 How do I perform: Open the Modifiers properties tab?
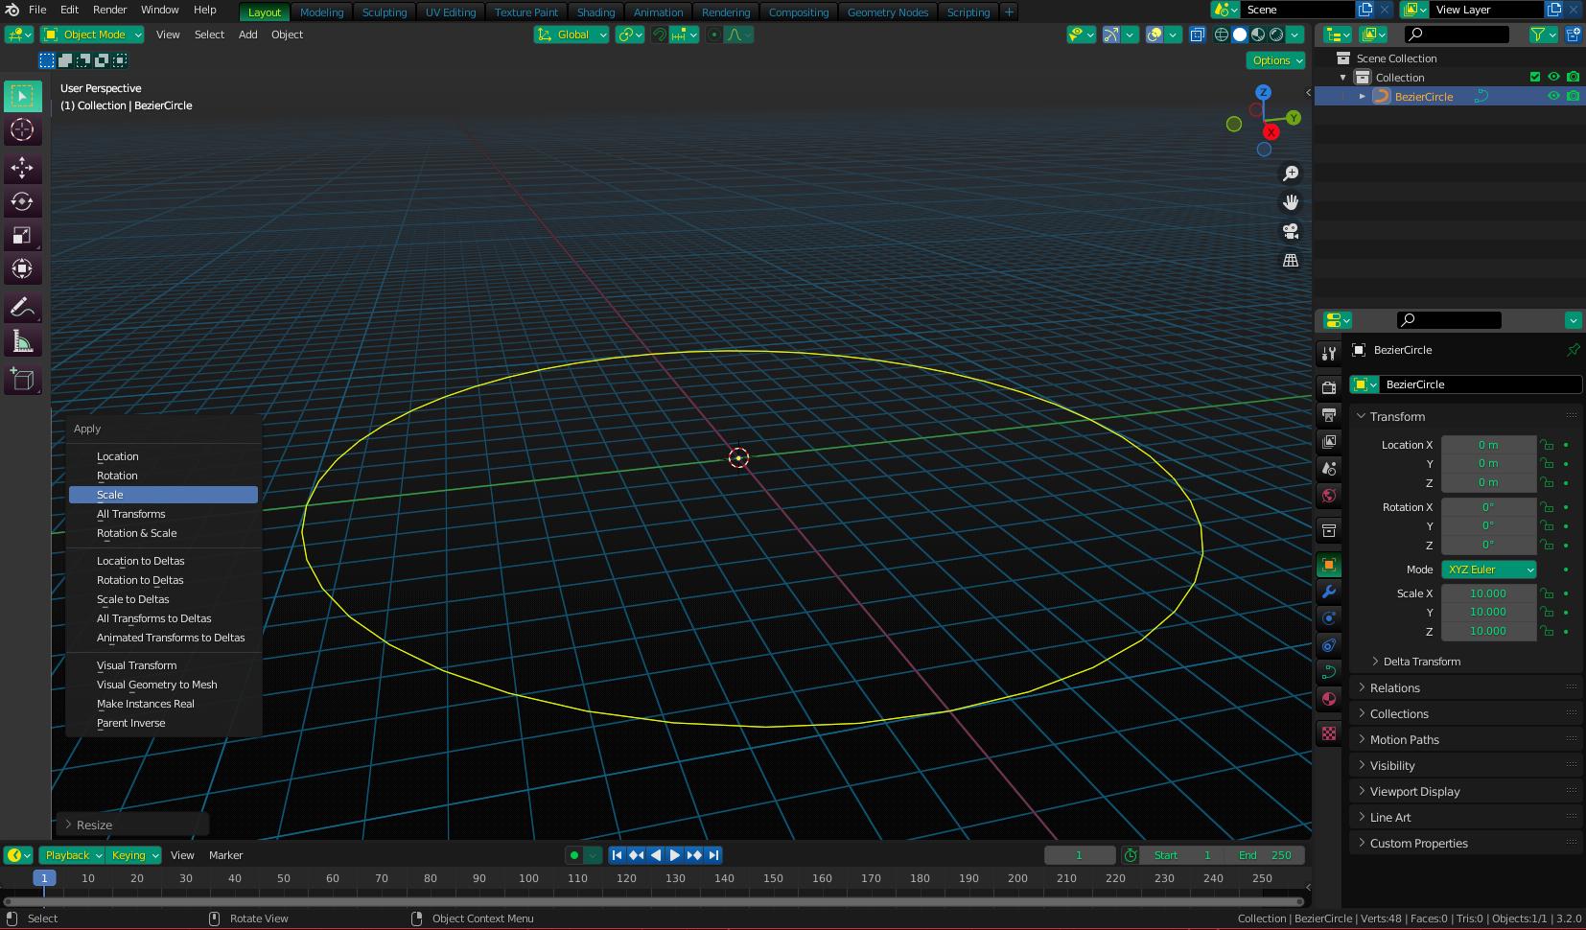(x=1329, y=591)
